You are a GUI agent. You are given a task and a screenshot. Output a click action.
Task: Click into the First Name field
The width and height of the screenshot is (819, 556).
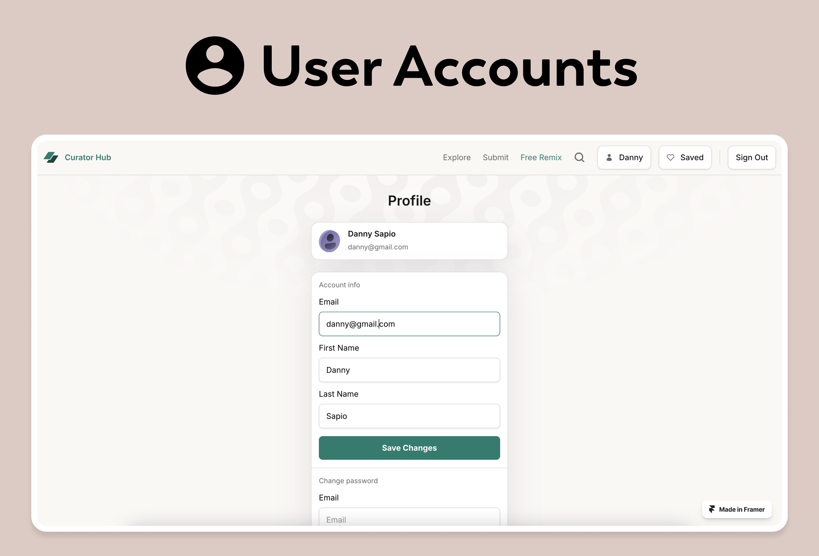point(409,370)
